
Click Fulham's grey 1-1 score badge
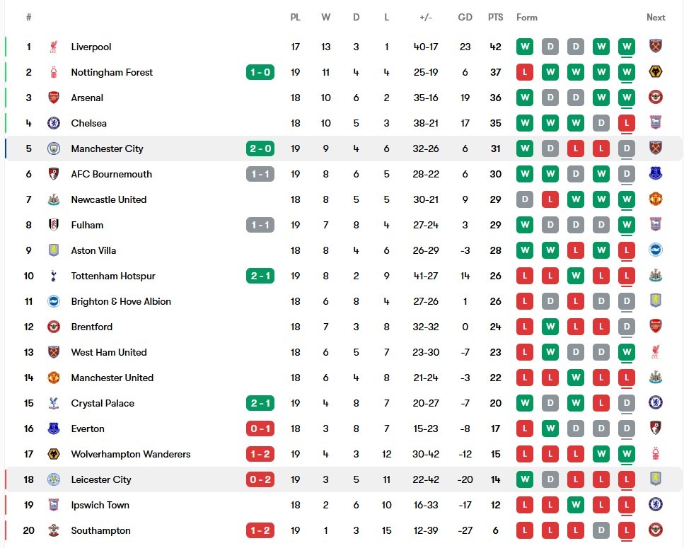260,225
